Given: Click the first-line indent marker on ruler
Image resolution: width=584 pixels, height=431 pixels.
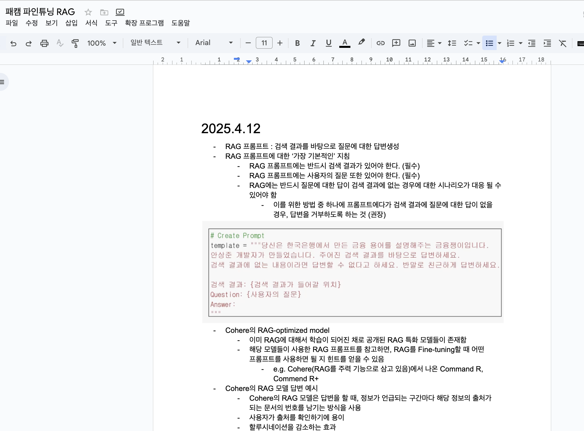Looking at the screenshot, I should click(237, 59).
